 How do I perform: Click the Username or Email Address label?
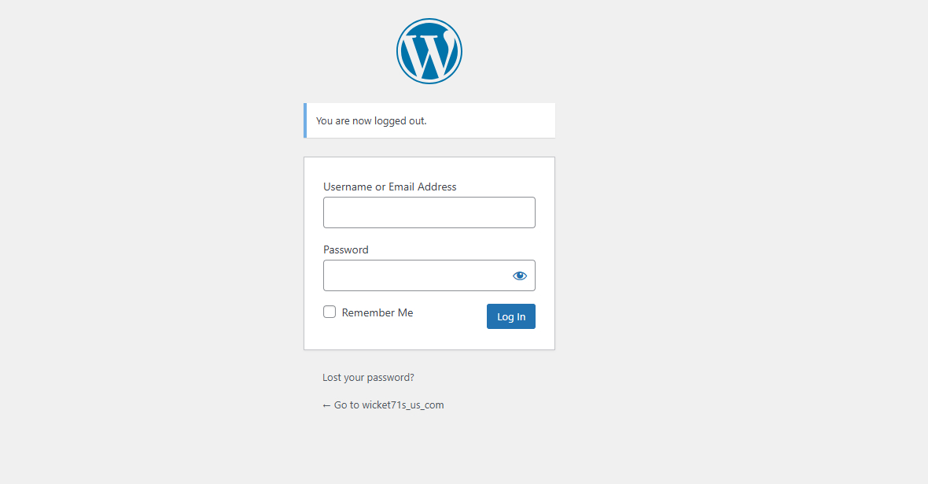pos(389,187)
